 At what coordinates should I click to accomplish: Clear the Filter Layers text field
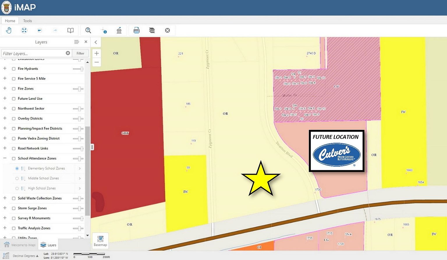pos(68,53)
